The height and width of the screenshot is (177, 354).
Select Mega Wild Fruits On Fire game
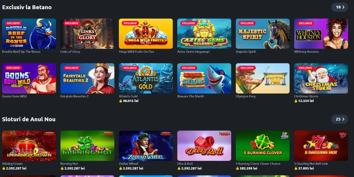(x=146, y=34)
